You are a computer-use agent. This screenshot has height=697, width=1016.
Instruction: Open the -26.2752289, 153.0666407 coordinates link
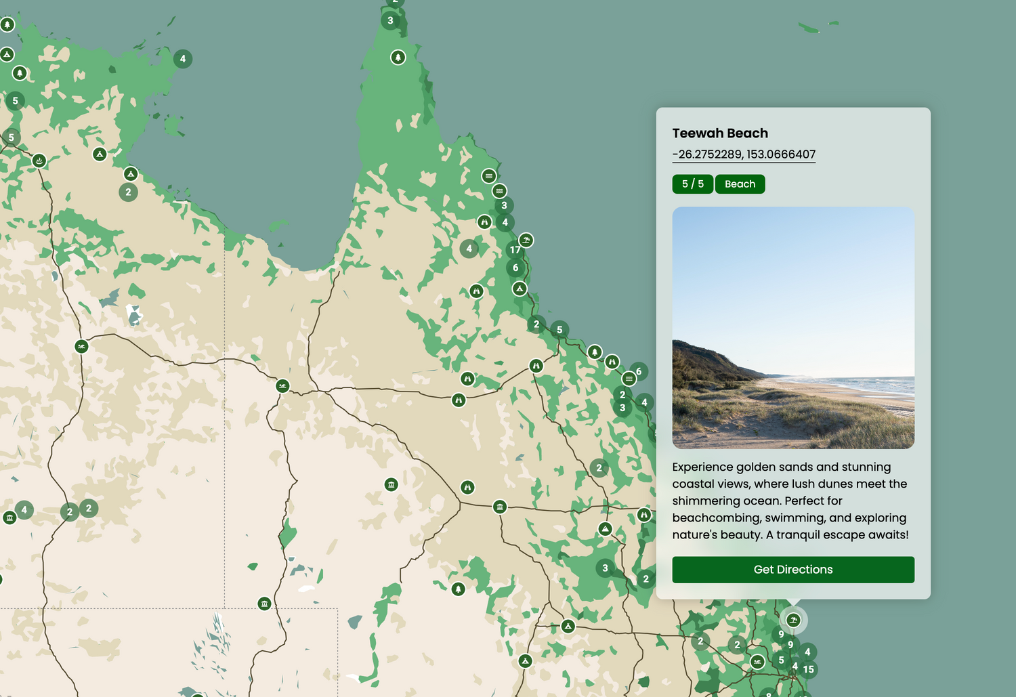tap(744, 154)
